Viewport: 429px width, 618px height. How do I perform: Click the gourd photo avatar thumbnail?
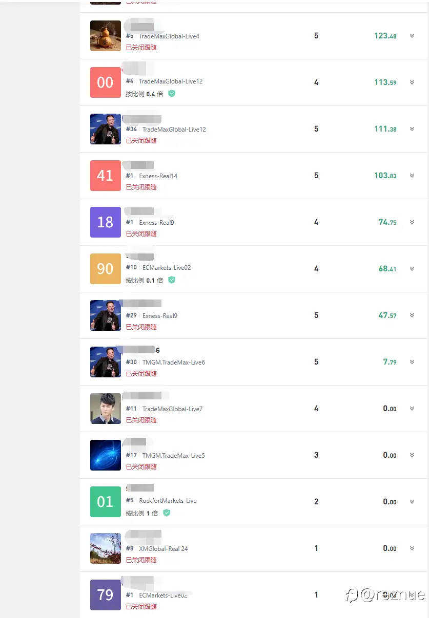(106, 36)
